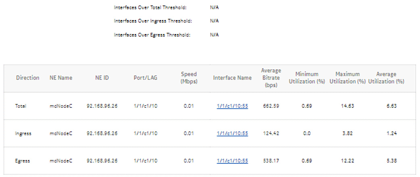Click the Average Bitrate (bps) column header
This screenshot has width=420, height=177.
271,78
